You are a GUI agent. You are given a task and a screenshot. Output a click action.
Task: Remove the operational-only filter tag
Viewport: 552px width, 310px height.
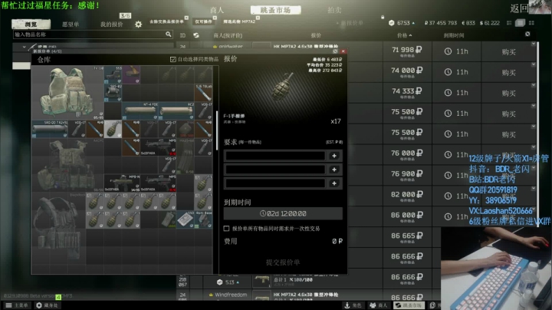pos(215,18)
